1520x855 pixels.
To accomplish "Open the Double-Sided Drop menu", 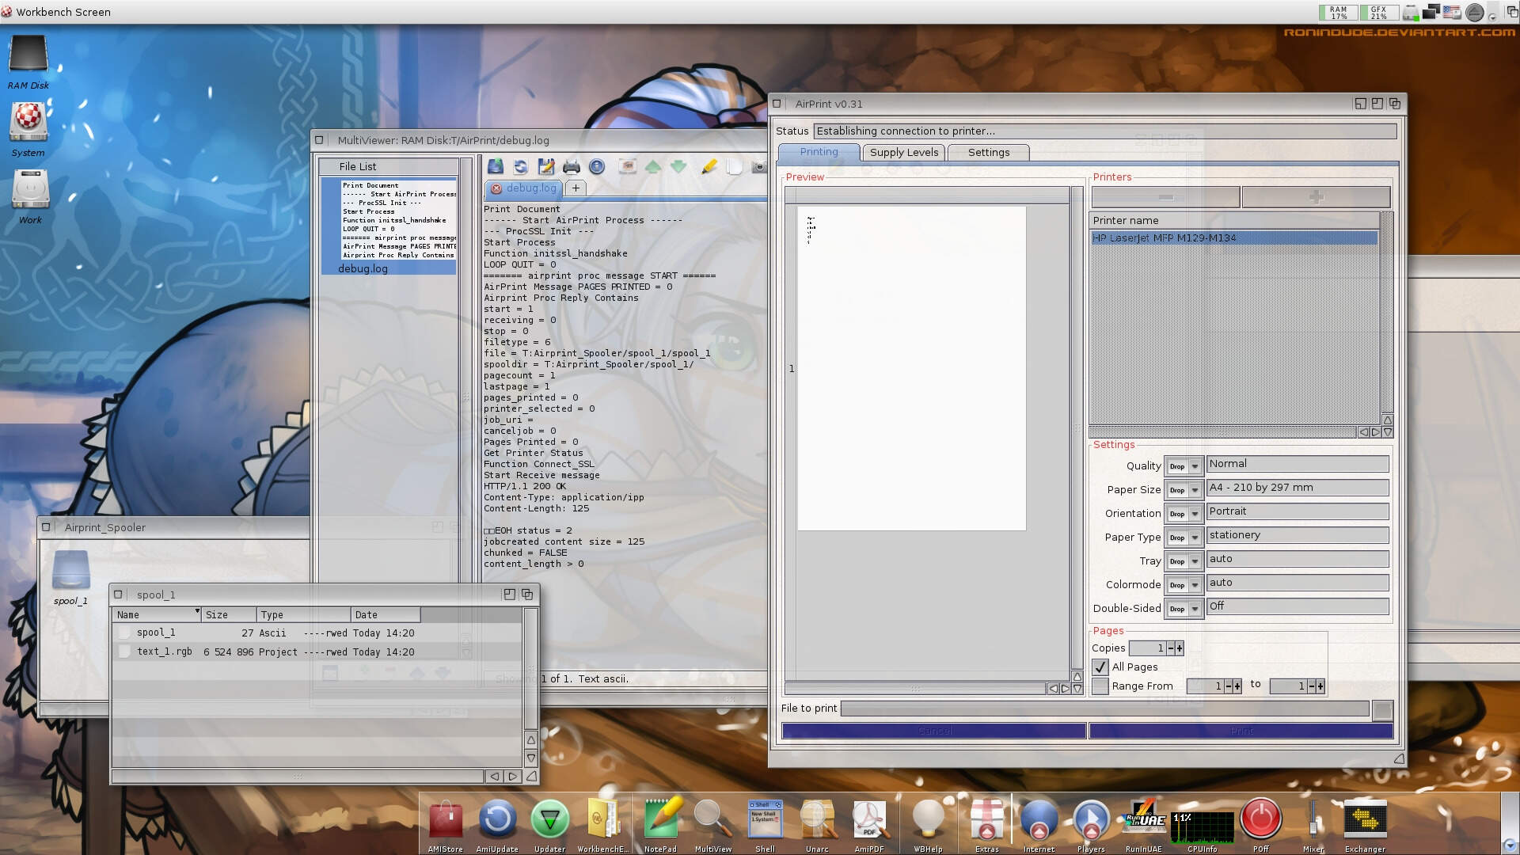I will [x=1184, y=609].
